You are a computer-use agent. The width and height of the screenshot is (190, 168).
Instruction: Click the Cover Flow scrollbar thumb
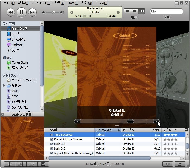130,121
